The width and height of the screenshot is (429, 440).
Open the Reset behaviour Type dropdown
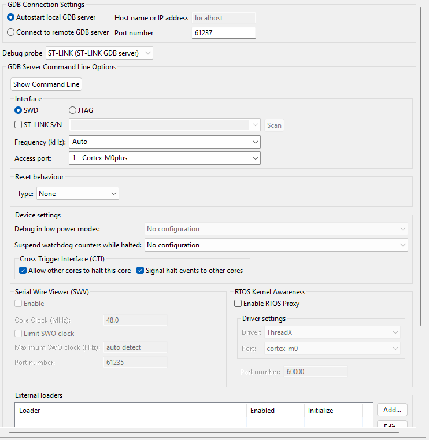pyautogui.click(x=77, y=194)
